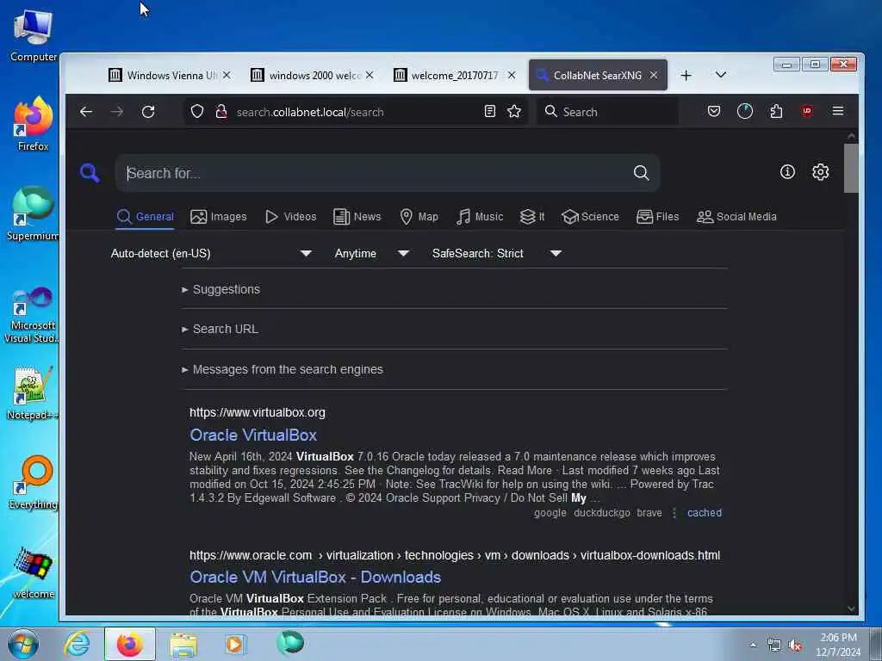Launch Internet Explorer from the taskbar

76,644
